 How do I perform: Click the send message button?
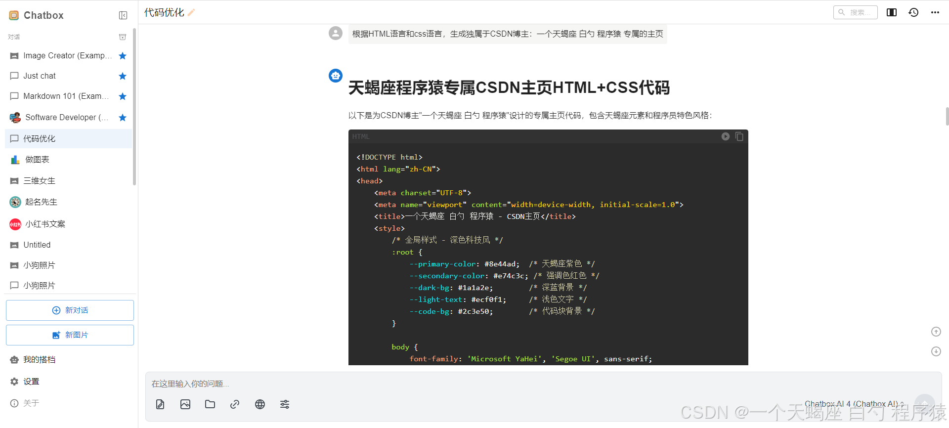(925, 404)
